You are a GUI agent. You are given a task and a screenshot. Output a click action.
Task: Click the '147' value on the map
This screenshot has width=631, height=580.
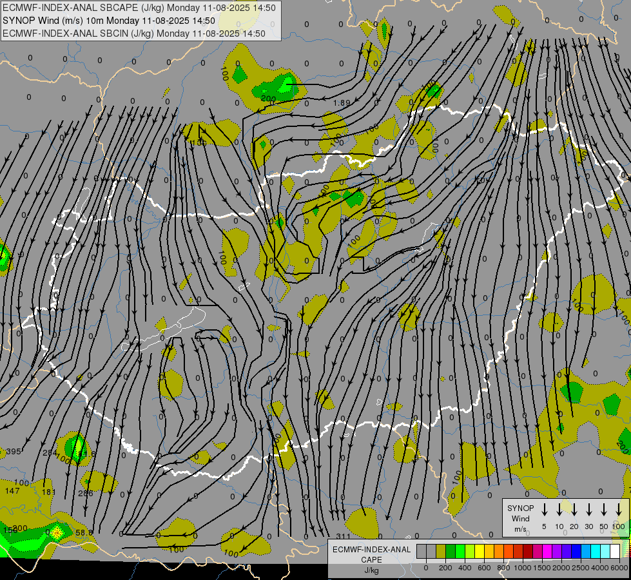[12, 490]
